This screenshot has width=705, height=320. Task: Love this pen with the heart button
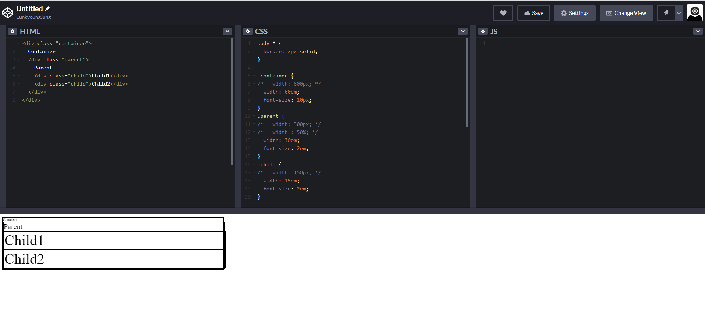503,13
